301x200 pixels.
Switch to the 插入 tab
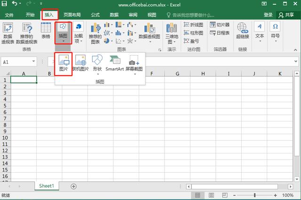tap(49, 15)
